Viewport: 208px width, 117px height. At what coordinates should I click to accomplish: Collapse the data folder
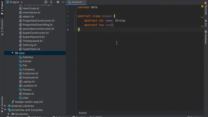(12, 53)
